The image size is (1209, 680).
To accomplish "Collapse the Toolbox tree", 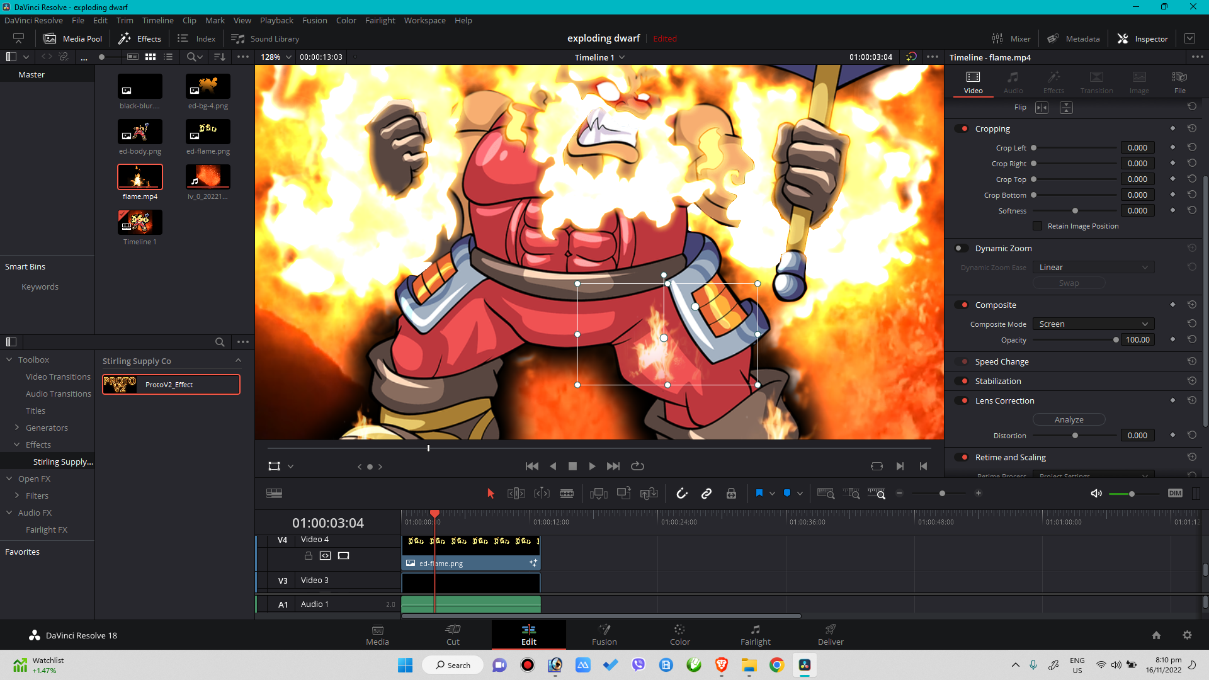I will [9, 360].
